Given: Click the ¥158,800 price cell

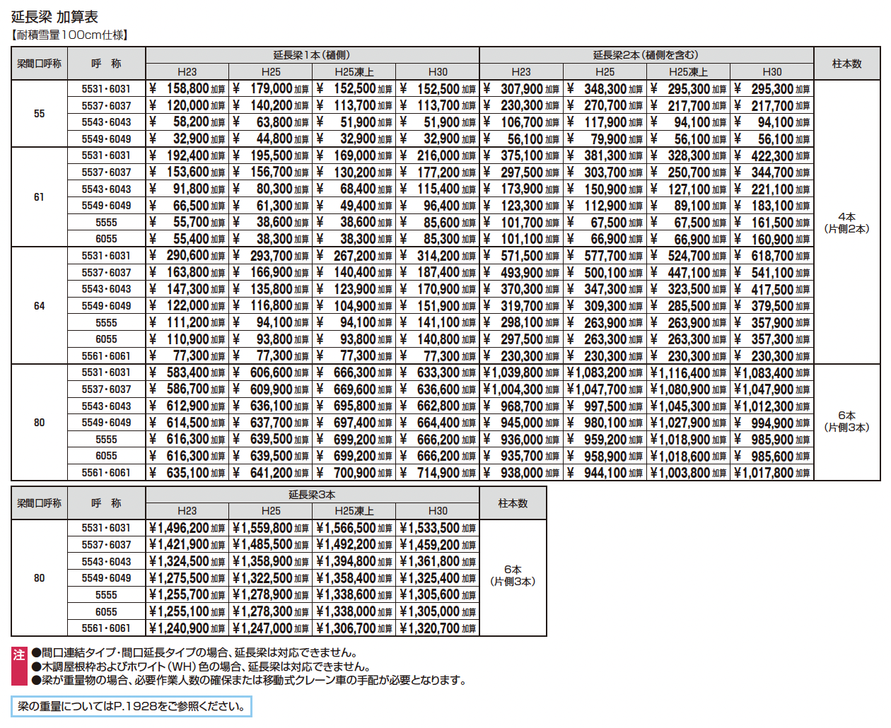Looking at the screenshot, I should point(187,89).
